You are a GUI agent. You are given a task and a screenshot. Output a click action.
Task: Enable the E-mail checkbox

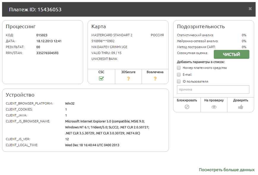pos(179,75)
